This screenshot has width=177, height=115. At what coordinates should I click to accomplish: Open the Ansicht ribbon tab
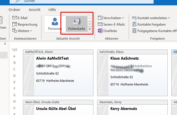click(34, 10)
